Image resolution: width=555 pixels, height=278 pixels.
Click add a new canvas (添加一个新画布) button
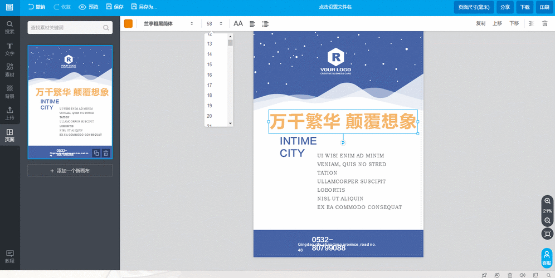click(x=70, y=171)
